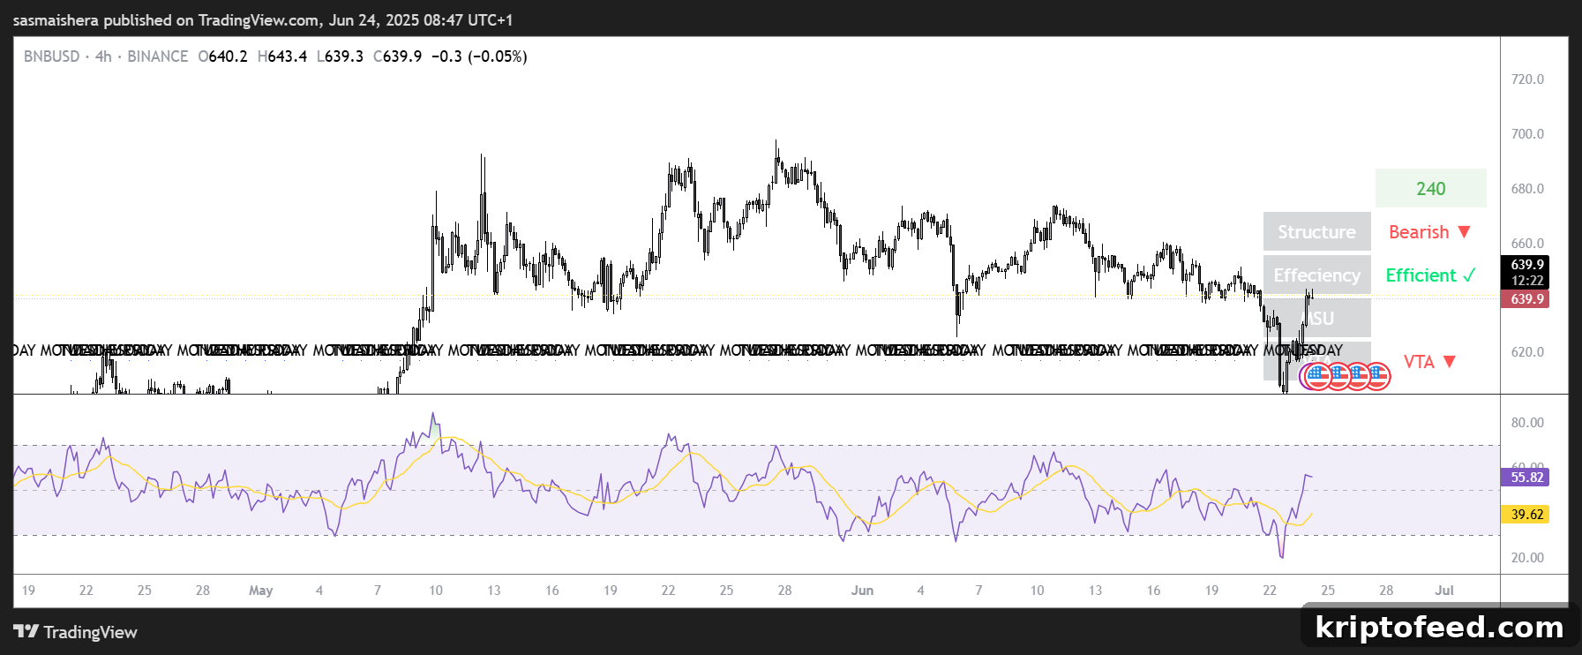
Task: Click the red 639.9 price line label
Action: (x=1526, y=299)
